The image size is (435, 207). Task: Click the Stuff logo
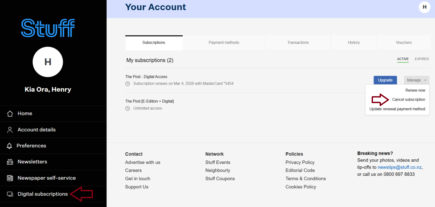(x=48, y=28)
